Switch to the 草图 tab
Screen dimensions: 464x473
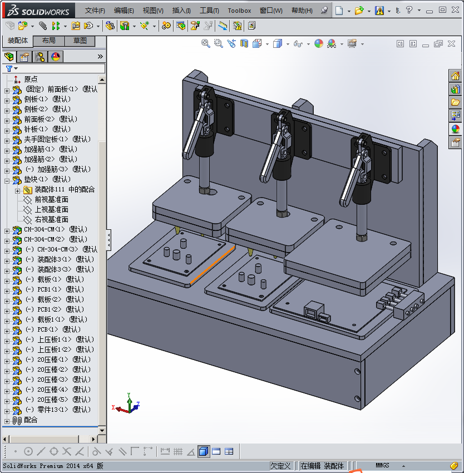80,41
